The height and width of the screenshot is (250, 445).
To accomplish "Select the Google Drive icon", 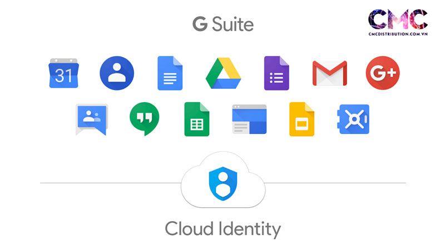I will click(x=224, y=73).
